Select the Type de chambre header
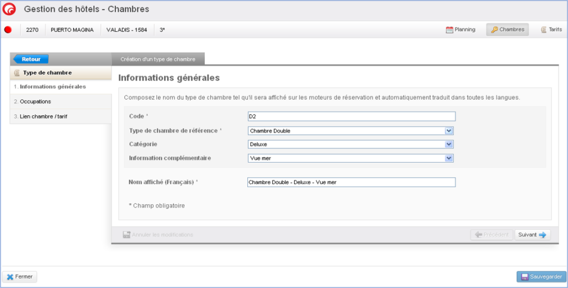Image resolution: width=568 pixels, height=288 pixels. pos(47,73)
